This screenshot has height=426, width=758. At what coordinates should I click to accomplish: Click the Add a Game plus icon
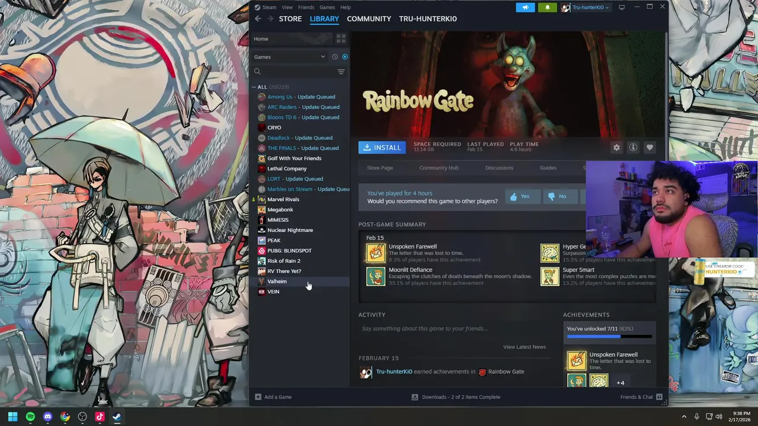pos(258,397)
